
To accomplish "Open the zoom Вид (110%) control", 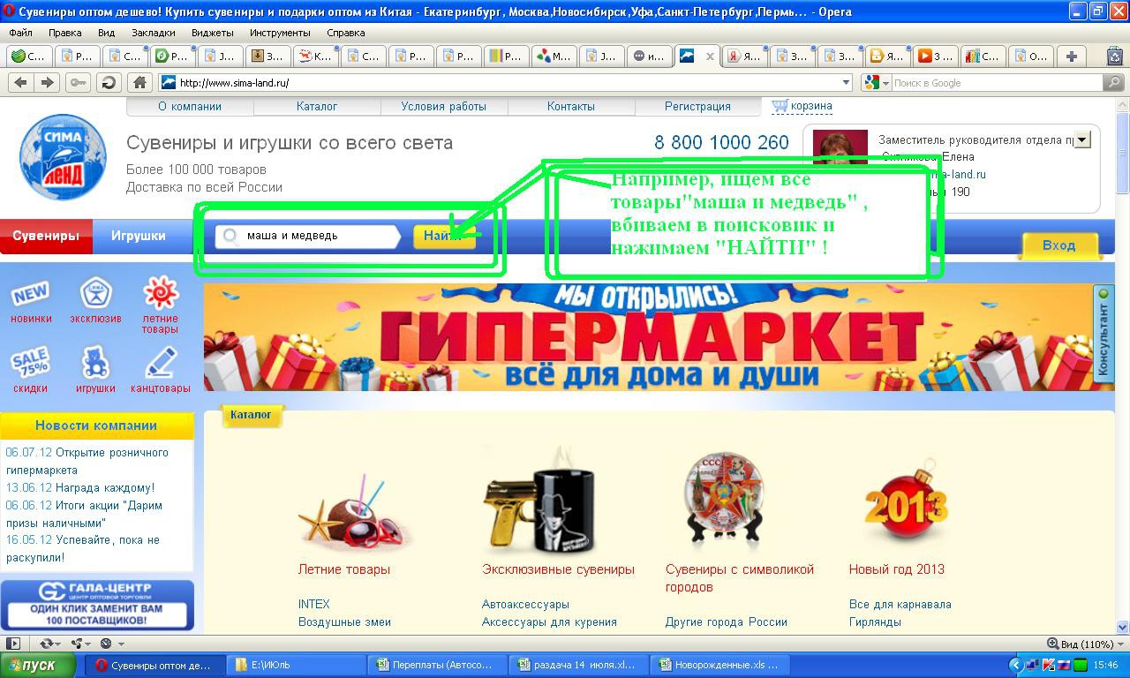I will point(1085,644).
